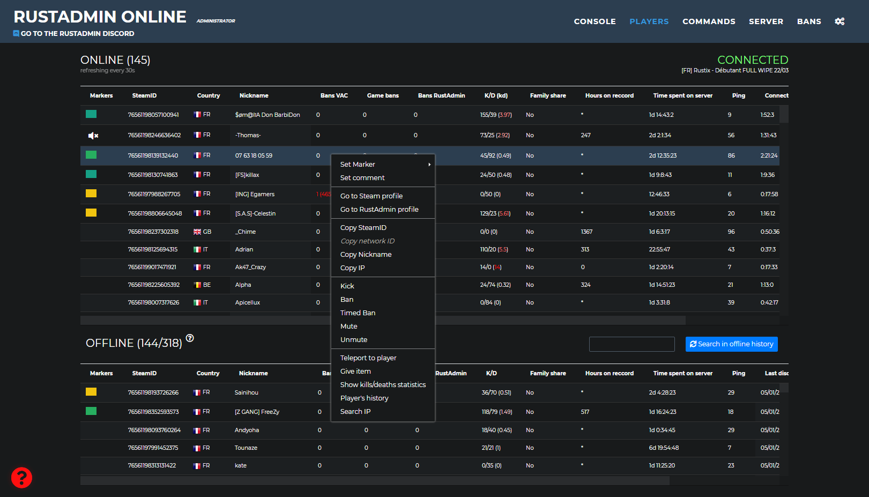Click the BE flag in Alpha's row
869x497 pixels.
(x=197, y=285)
